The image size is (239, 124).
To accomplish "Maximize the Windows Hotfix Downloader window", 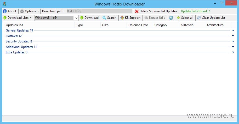I will (222, 3).
